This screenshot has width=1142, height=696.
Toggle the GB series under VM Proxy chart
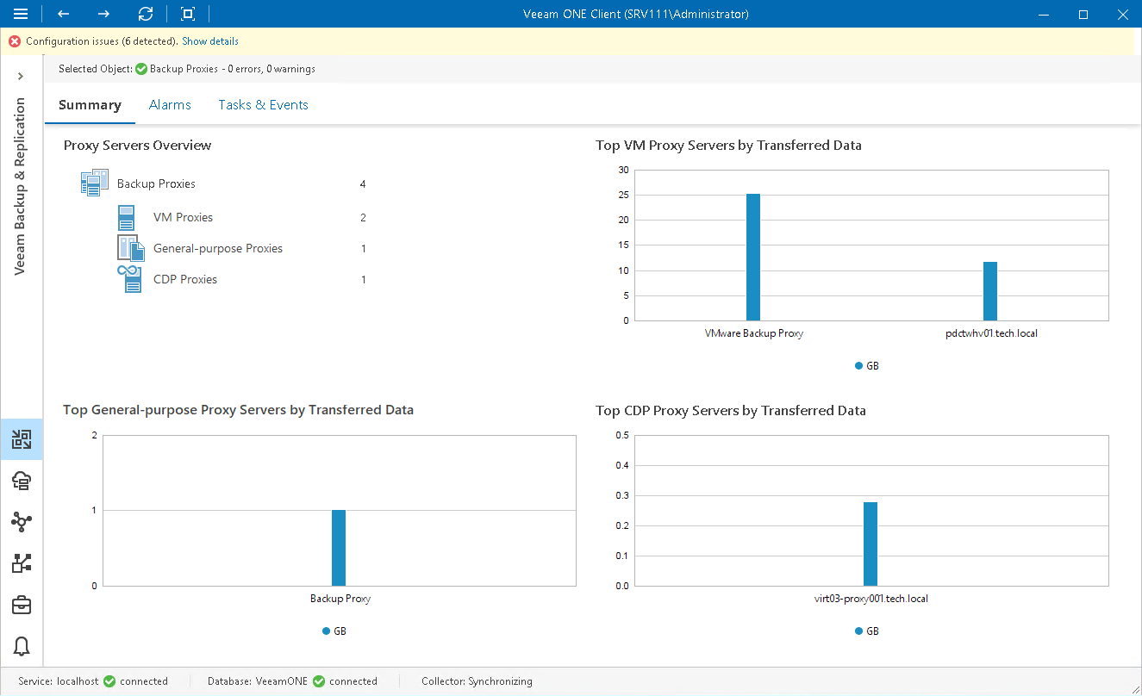tap(867, 365)
